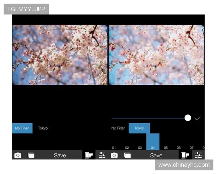Open the photo gallery in the left panel
The height and width of the screenshot is (174, 217).
tap(31, 155)
